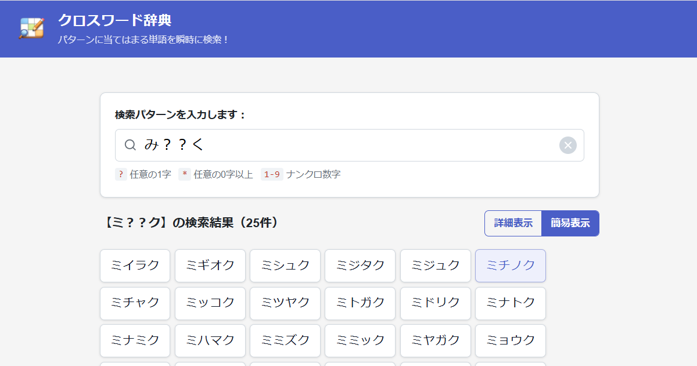Select the ミョウク result
This screenshot has width=697, height=366.
pyautogui.click(x=511, y=340)
